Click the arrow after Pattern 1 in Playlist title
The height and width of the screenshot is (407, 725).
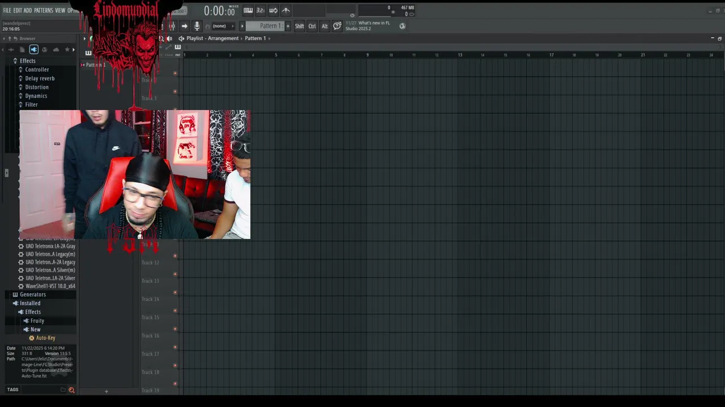(269, 38)
